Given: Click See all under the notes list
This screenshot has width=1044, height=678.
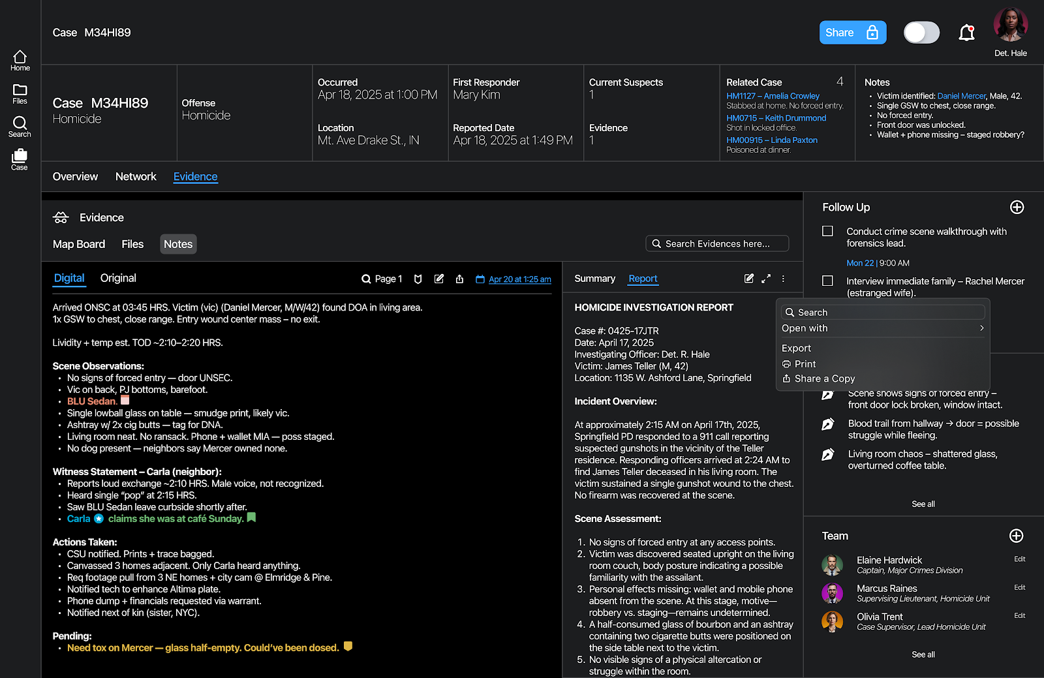Looking at the screenshot, I should 923,504.
